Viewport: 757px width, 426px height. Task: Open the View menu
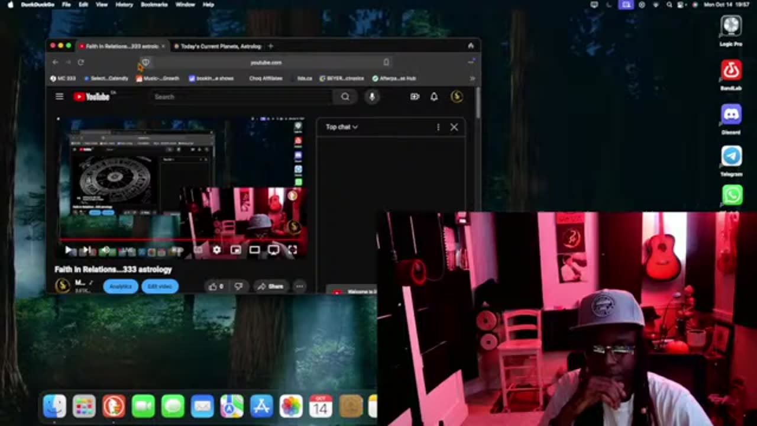(x=102, y=4)
